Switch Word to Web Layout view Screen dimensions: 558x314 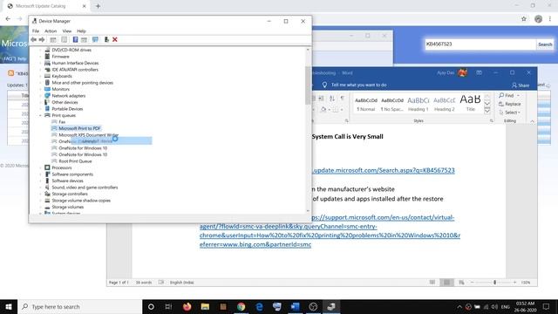[461, 283]
